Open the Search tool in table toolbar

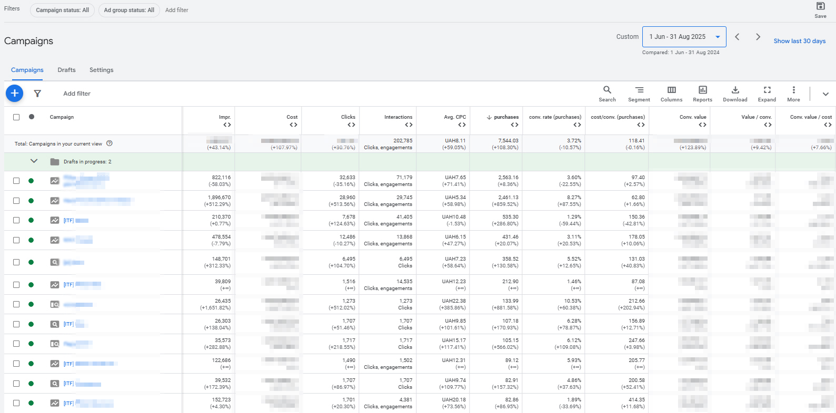click(x=607, y=94)
